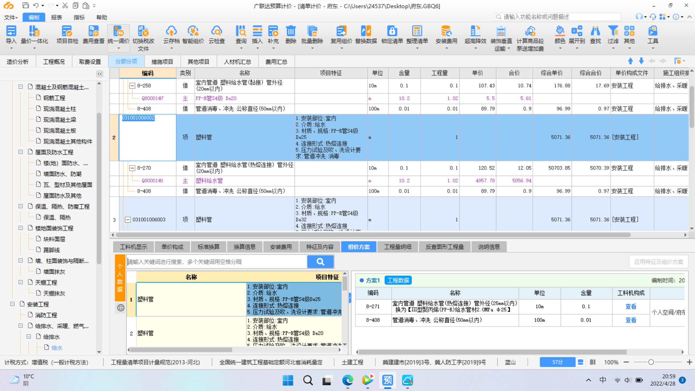Click the 57分 score indicator
This screenshot has width=695, height=391.
pos(557,362)
